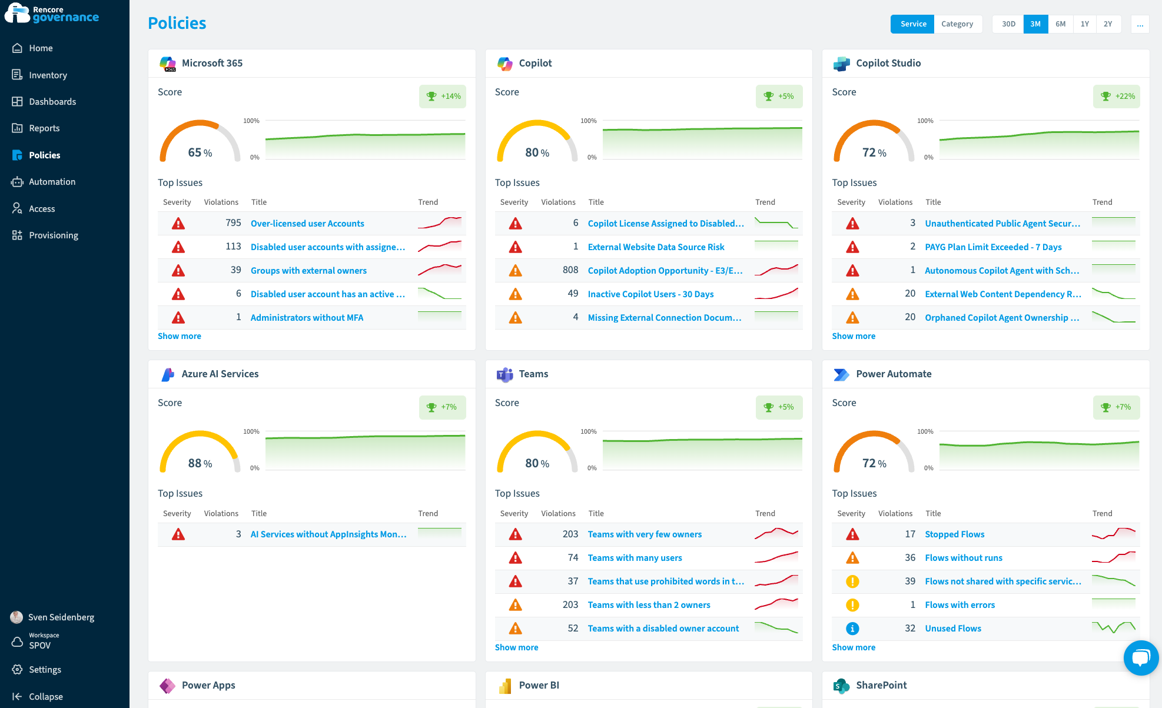Viewport: 1162px width, 708px height.
Task: Click the Workspace cloud icon
Action: (x=18, y=641)
